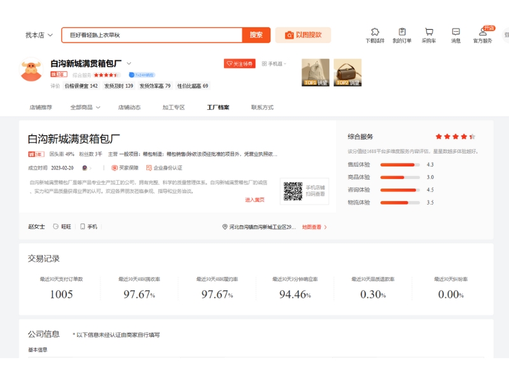Click the 售后体验 rating bar
The height and width of the screenshot is (381, 509).
(x=400, y=164)
